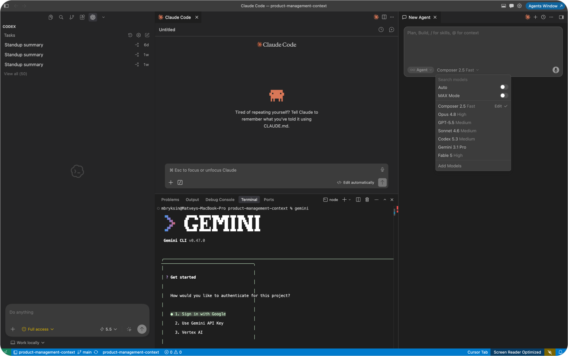Click View all (50) tasks link
This screenshot has width=568, height=356.
tap(16, 74)
